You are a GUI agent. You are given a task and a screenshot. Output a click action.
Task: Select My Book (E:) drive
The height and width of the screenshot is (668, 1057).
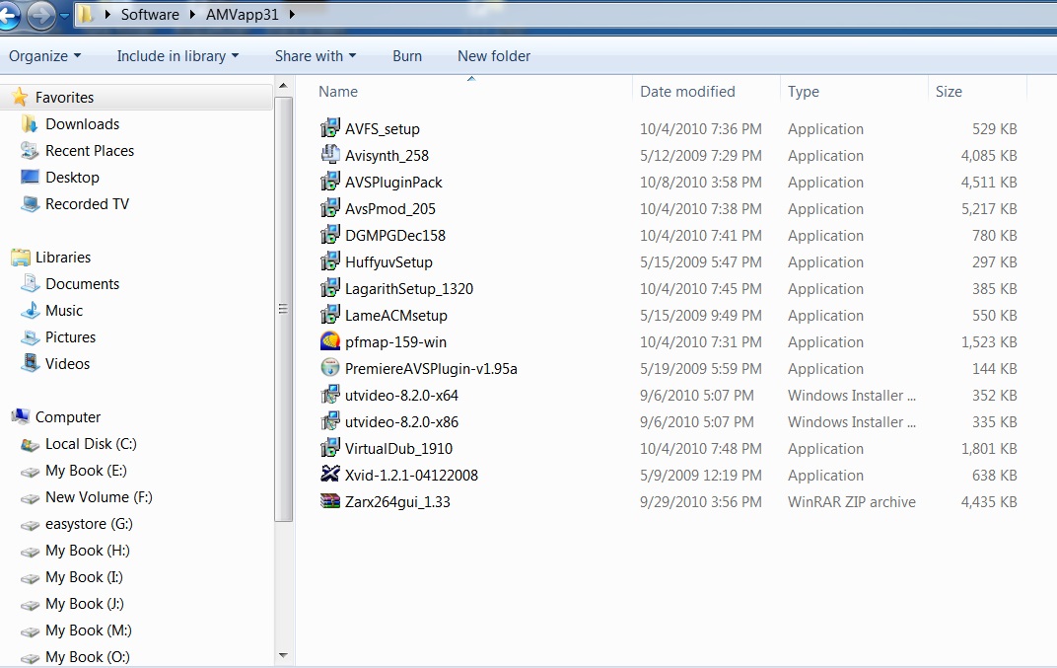86,471
